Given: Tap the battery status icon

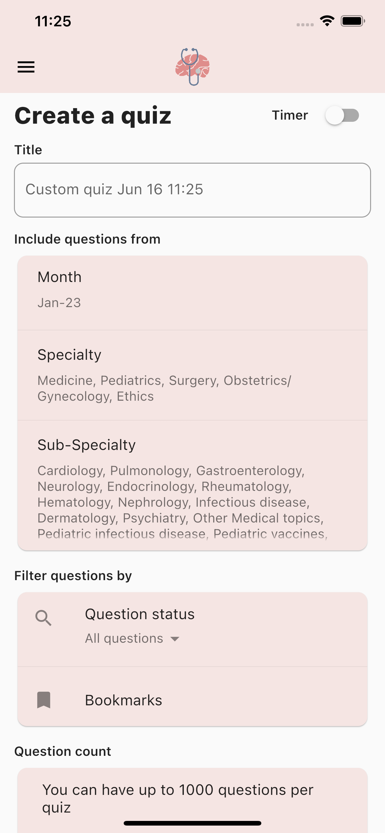Looking at the screenshot, I should point(353,21).
